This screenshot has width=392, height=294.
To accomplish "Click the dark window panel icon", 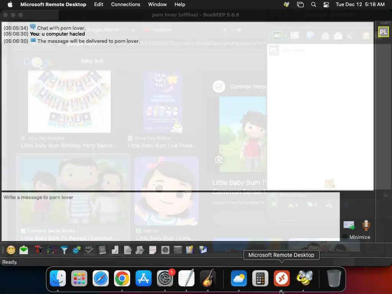I will click(x=178, y=250).
